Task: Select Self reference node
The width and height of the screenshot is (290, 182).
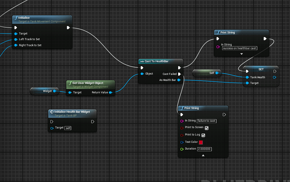Action: pos(207,73)
